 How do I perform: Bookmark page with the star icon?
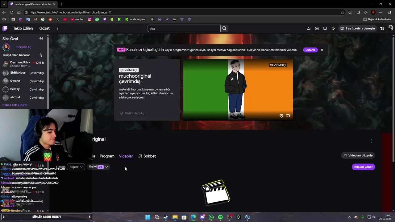[343, 12]
